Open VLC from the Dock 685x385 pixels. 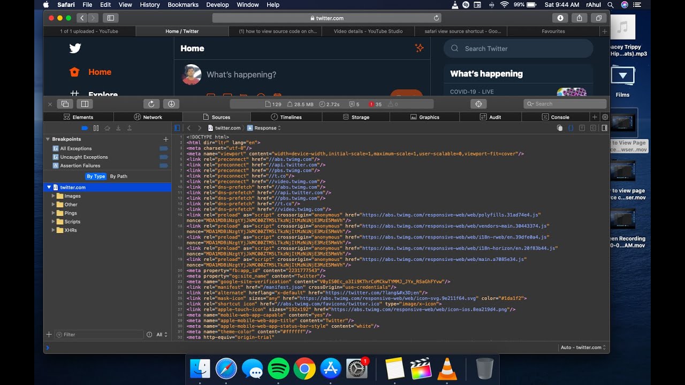click(447, 369)
